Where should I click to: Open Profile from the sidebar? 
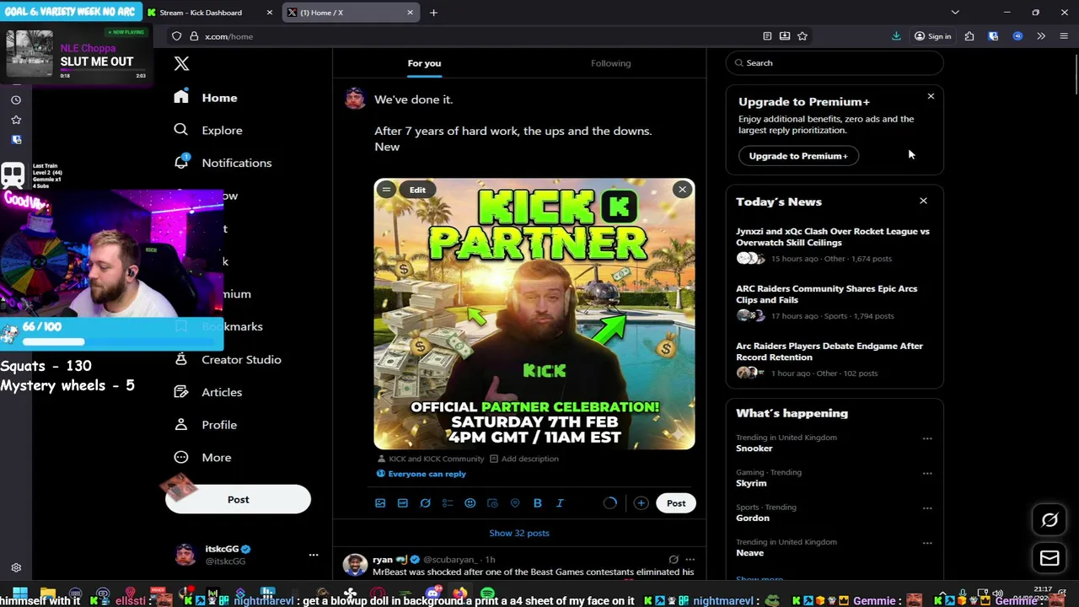(206, 425)
